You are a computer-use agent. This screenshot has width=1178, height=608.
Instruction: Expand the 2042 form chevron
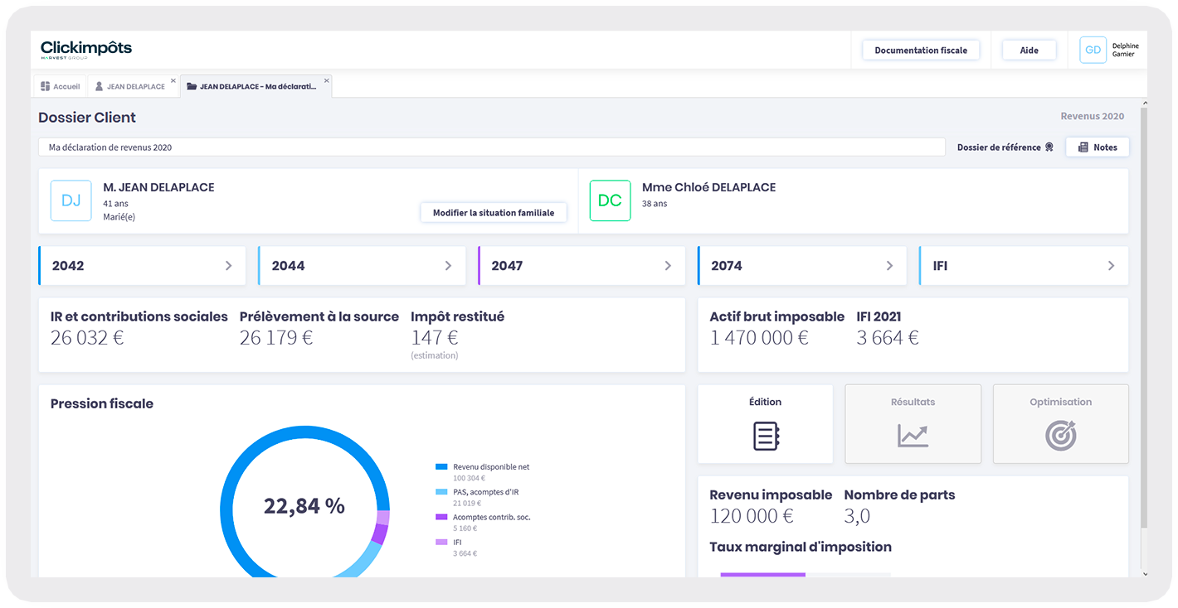pyautogui.click(x=229, y=266)
